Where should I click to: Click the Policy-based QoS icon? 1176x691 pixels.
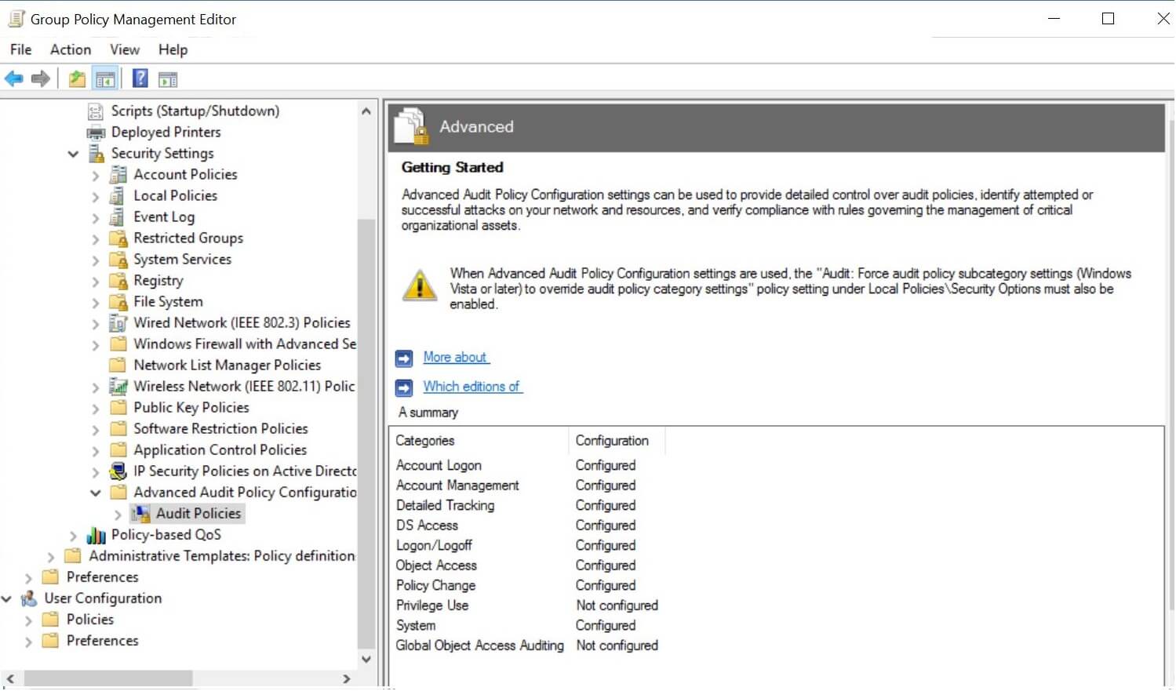tap(96, 534)
